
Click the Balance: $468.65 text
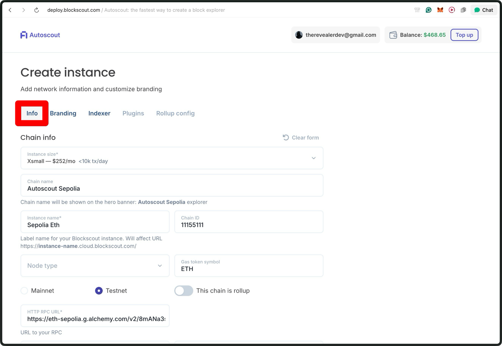(x=423, y=35)
